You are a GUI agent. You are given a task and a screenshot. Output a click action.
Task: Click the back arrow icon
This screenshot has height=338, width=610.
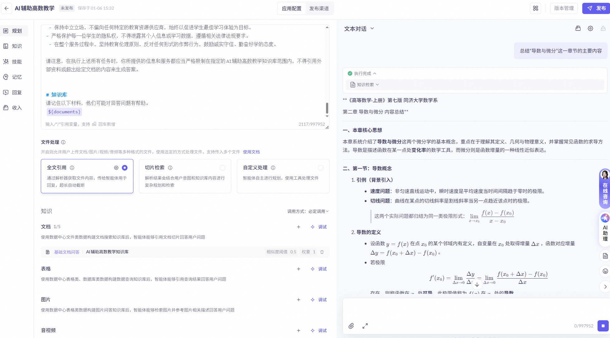(7, 8)
